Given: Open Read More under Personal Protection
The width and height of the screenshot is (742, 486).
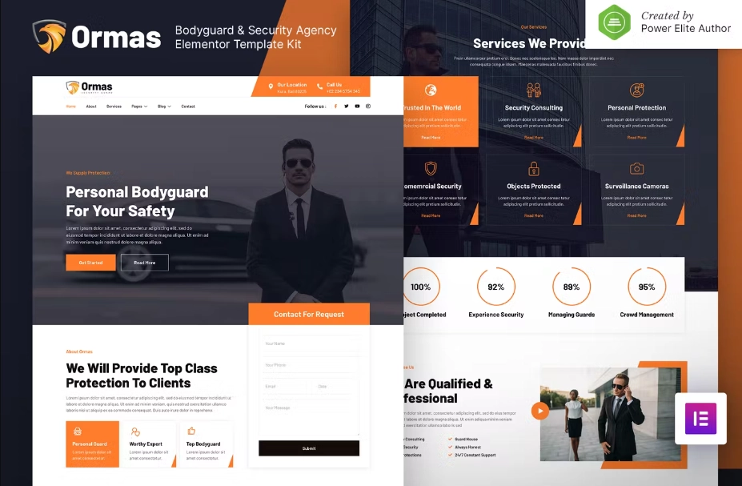Looking at the screenshot, I should pyautogui.click(x=637, y=138).
